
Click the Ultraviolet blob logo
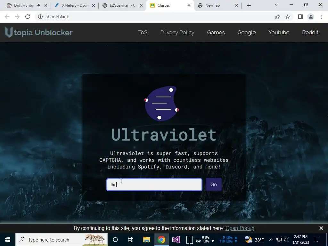pyautogui.click(x=161, y=103)
